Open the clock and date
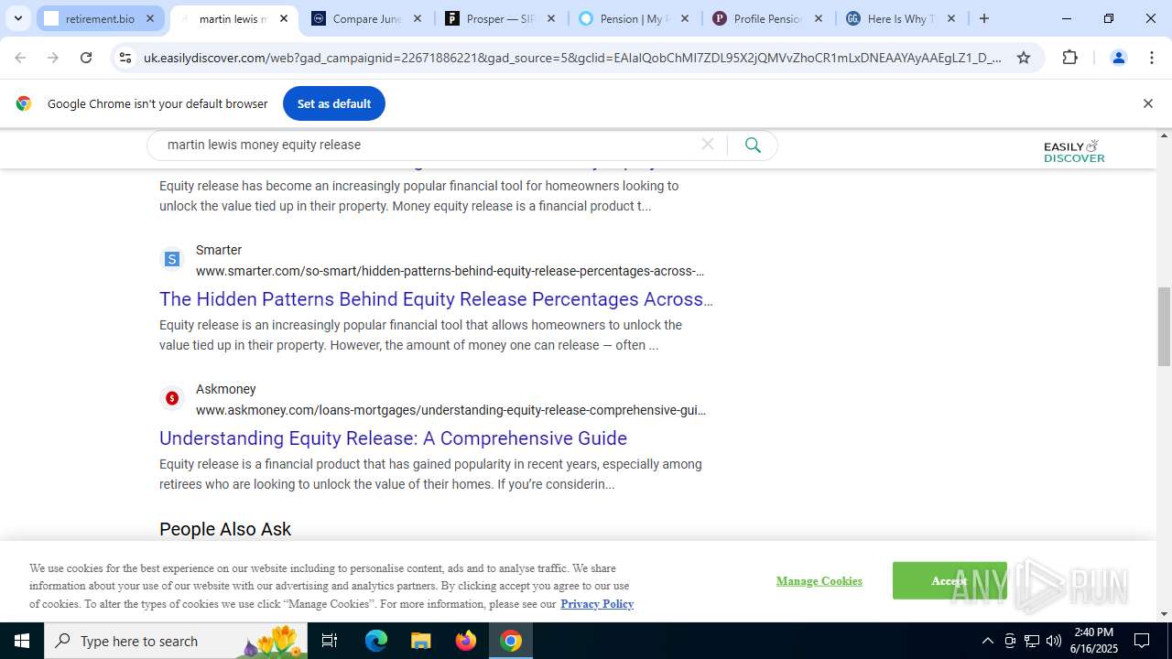The width and height of the screenshot is (1172, 659). (1094, 641)
